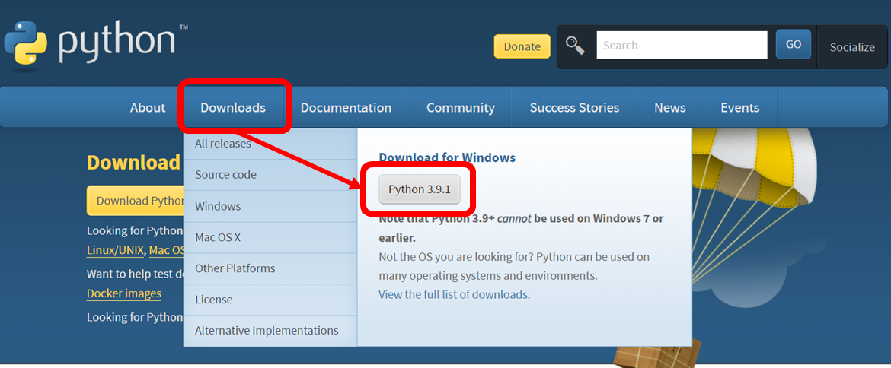Image resolution: width=891 pixels, height=368 pixels.
Task: Click the Donate button
Action: tap(522, 46)
